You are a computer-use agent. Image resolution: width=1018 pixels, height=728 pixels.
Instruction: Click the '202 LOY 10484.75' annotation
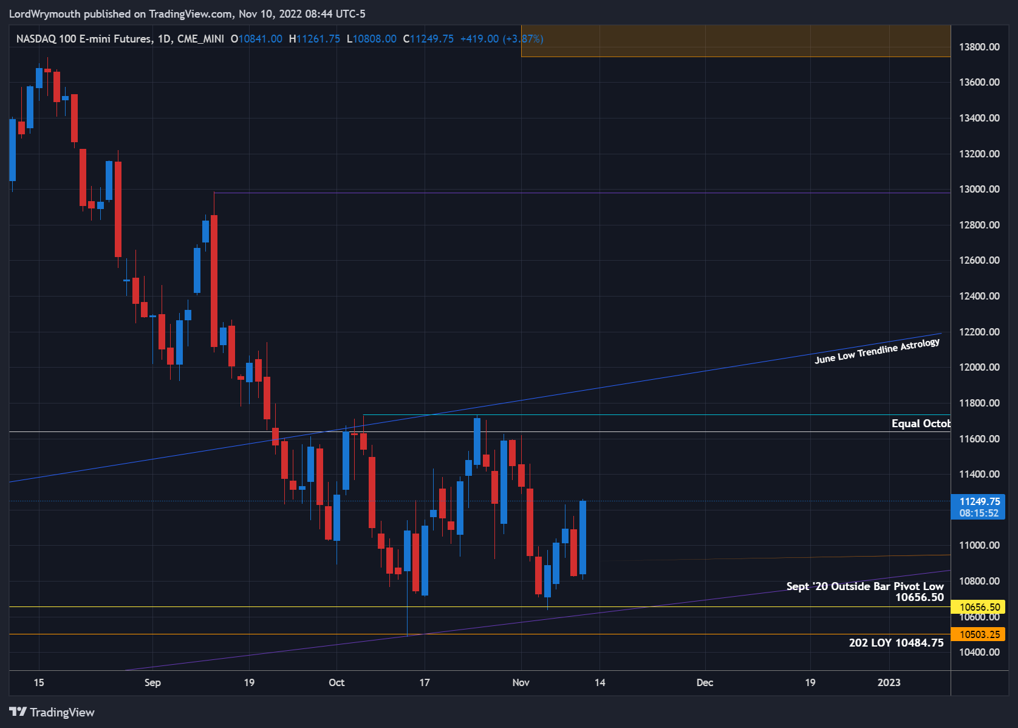click(x=897, y=643)
